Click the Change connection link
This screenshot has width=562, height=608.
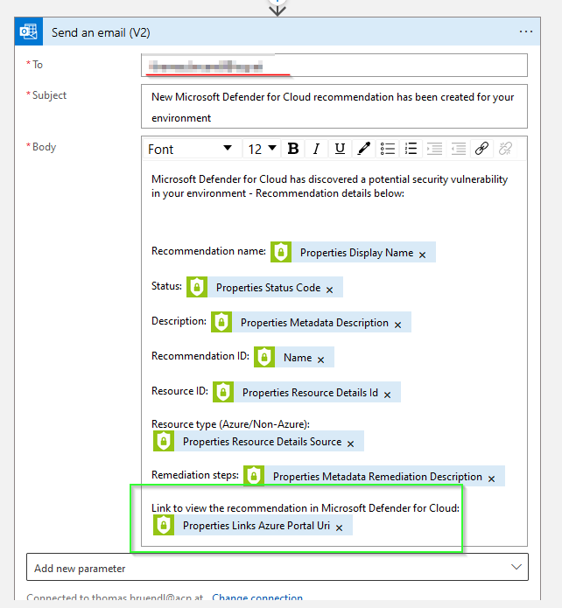click(257, 598)
